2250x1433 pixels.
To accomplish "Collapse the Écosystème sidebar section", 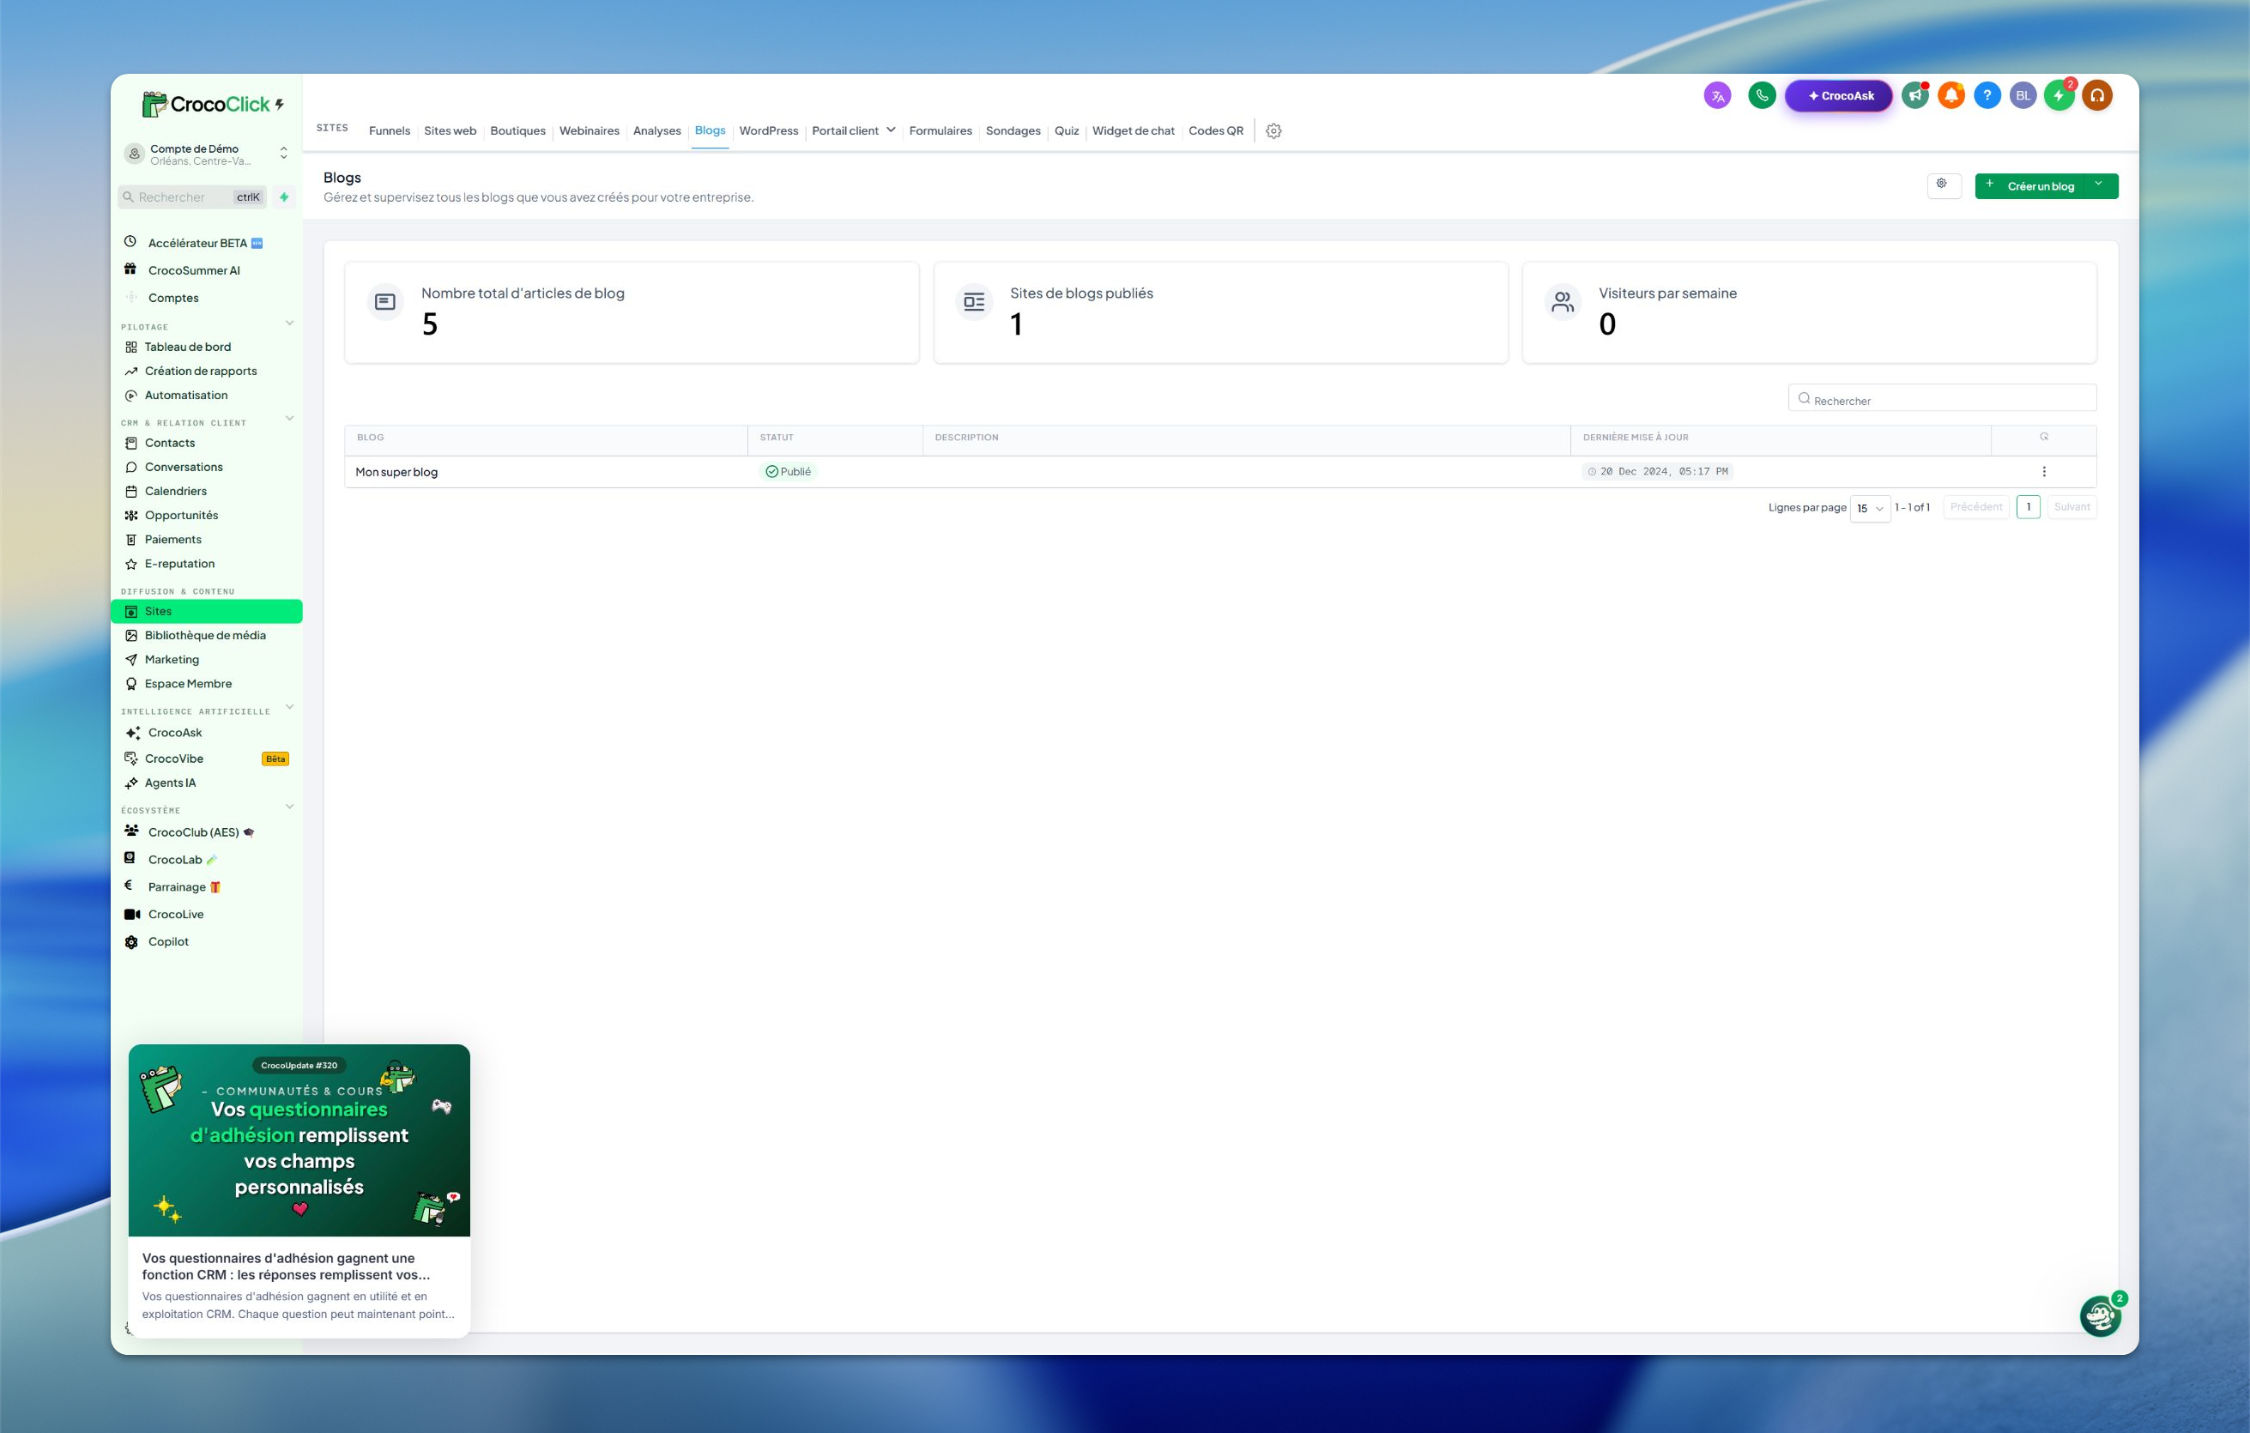I will pos(290,807).
